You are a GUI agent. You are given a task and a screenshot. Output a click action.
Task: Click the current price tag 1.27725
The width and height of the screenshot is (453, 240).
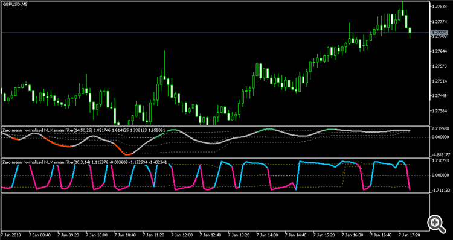(x=439, y=33)
